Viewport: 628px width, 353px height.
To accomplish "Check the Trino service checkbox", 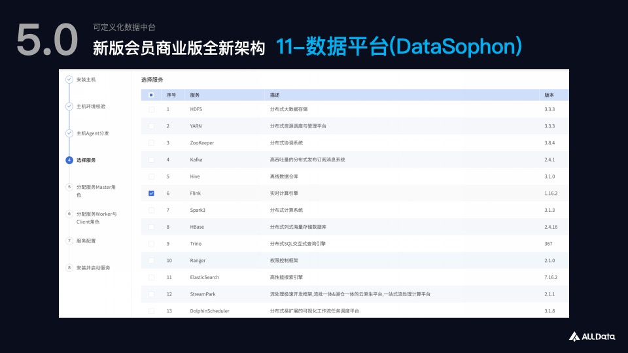I will [x=151, y=244].
